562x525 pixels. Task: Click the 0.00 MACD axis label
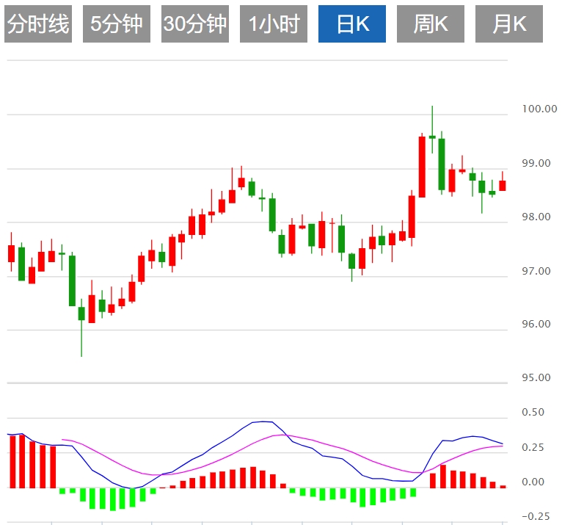coord(533,482)
